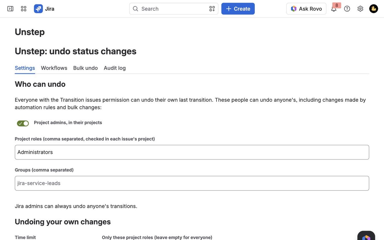384x240 pixels.
Task: Select the Settings tab
Action: (x=25, y=68)
